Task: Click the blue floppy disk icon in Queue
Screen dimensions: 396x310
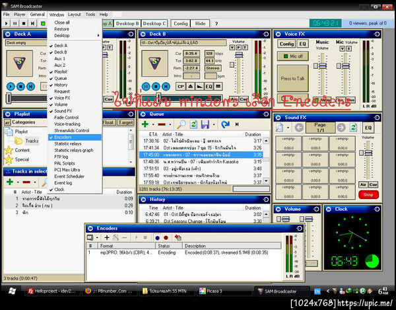Action: [205, 124]
